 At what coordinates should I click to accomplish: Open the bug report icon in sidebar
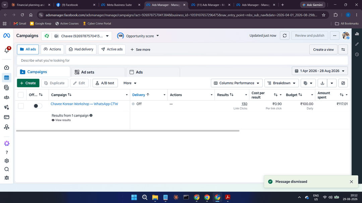tap(7, 178)
